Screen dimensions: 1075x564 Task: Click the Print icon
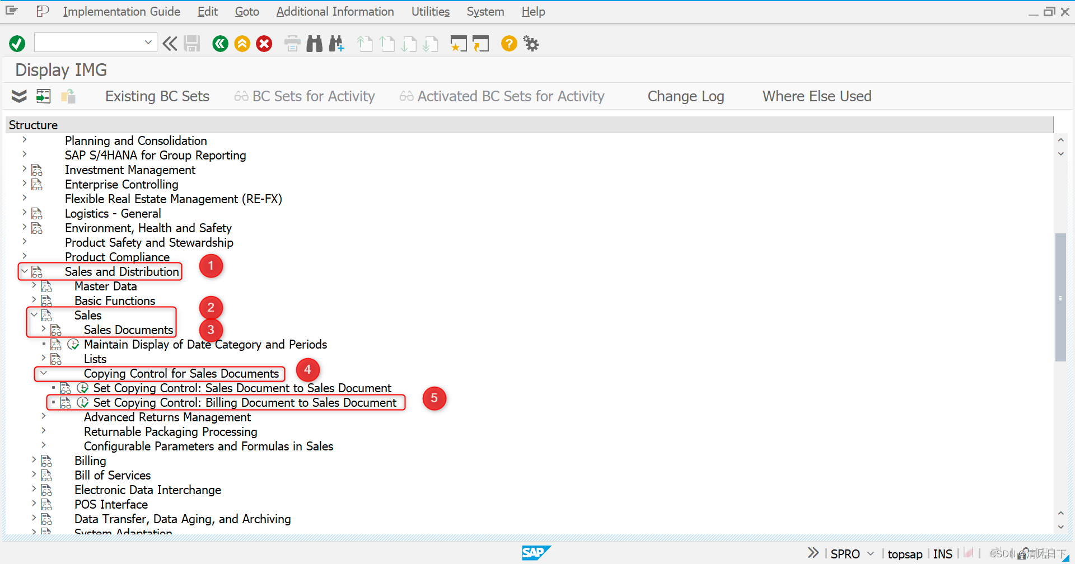(292, 44)
